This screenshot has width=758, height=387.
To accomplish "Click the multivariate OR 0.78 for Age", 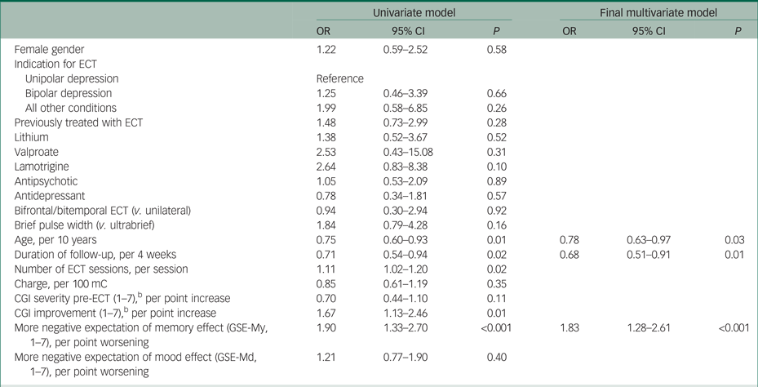I will click(570, 239).
